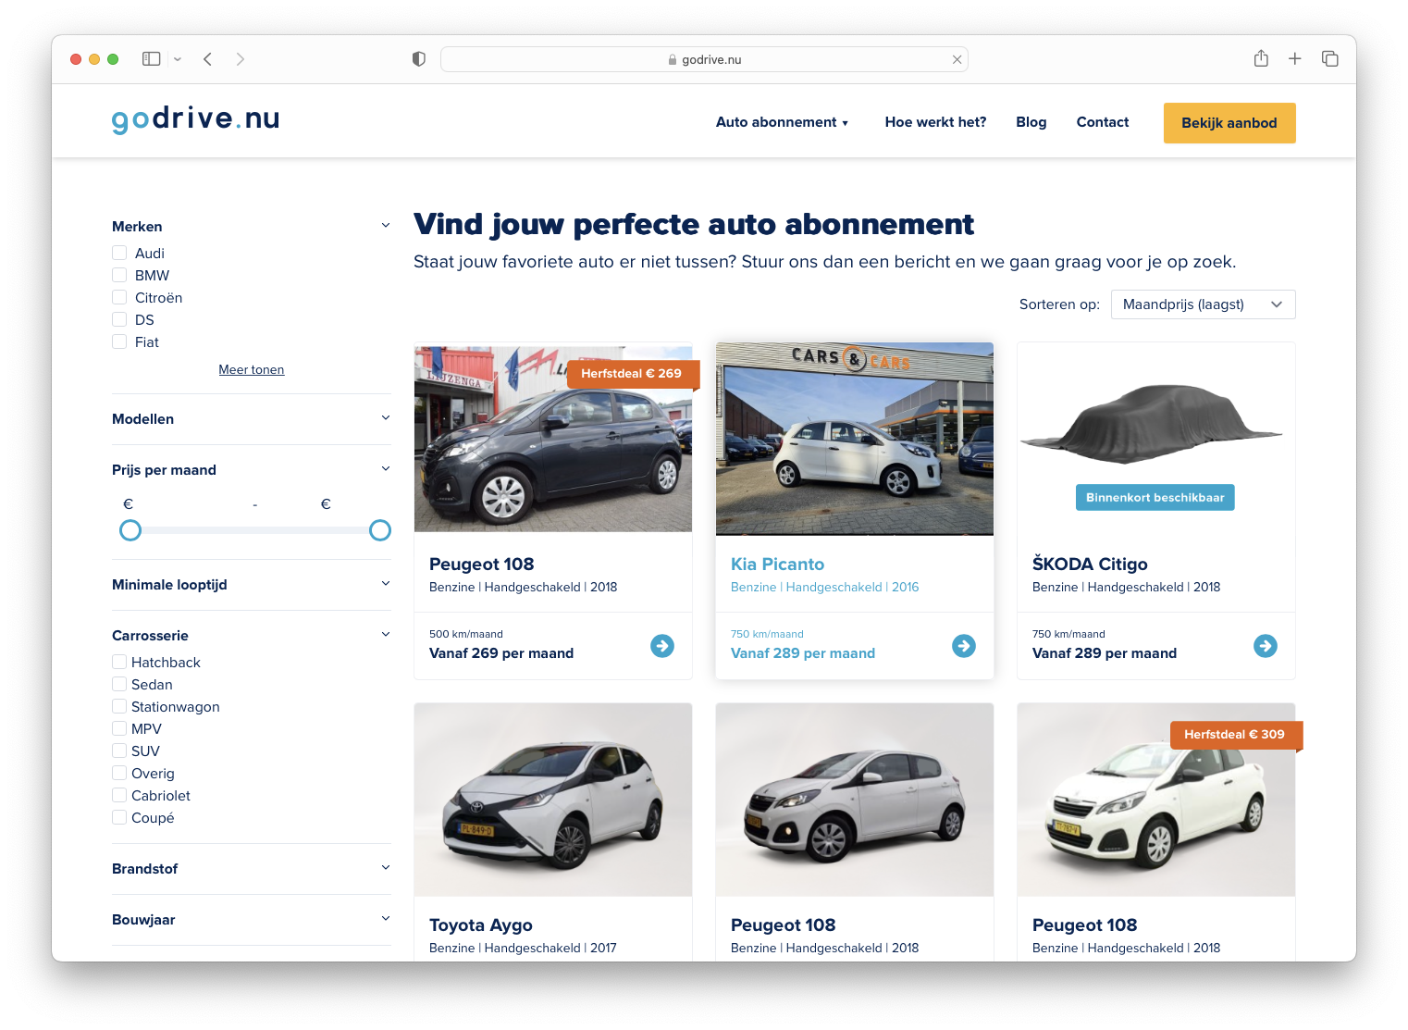Click arrow icon on Peugeot 108 269 card
The height and width of the screenshot is (1030, 1408).
click(662, 646)
